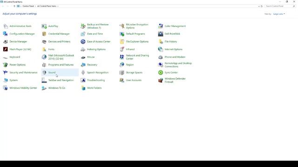Open Internet Options icon
The height and width of the screenshot is (167, 298).
click(x=161, y=50)
